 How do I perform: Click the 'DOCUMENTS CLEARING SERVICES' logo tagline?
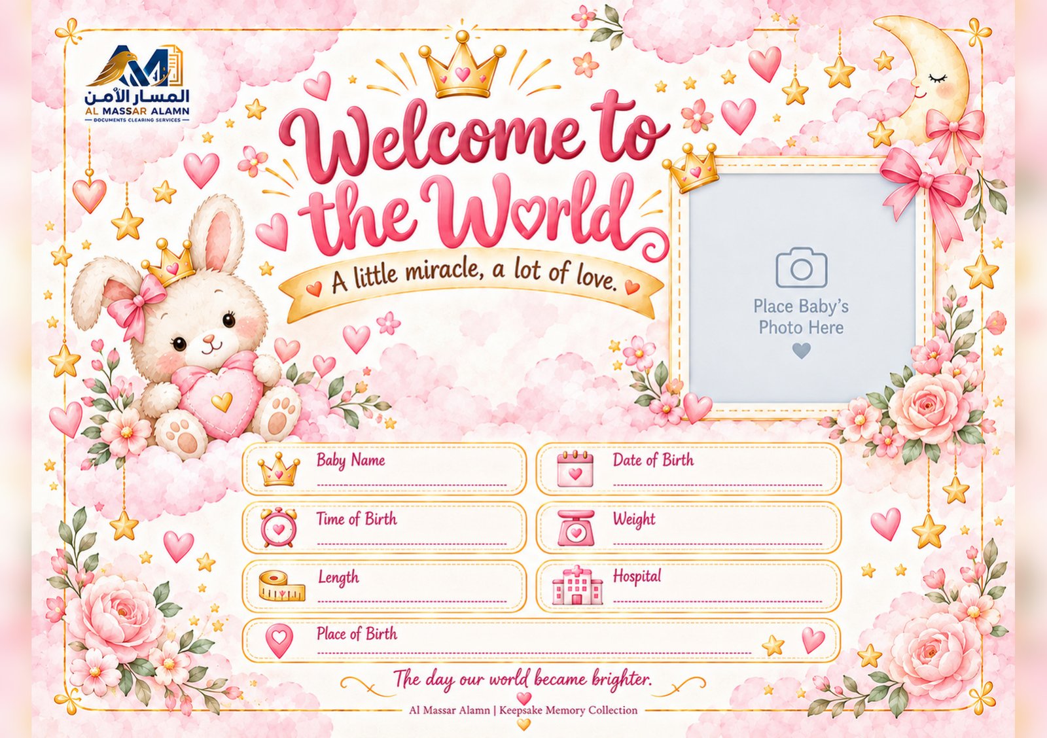click(137, 120)
